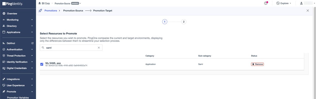The height and width of the screenshot is (99, 316).
Task: Uncheck the My SAML app checkbox
Action: point(42,64)
